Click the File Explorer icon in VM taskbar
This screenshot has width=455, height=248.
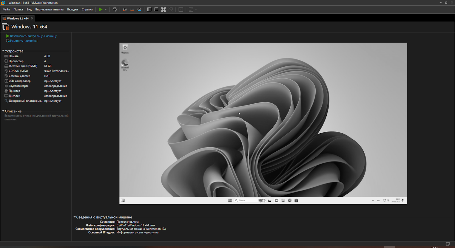click(x=283, y=201)
